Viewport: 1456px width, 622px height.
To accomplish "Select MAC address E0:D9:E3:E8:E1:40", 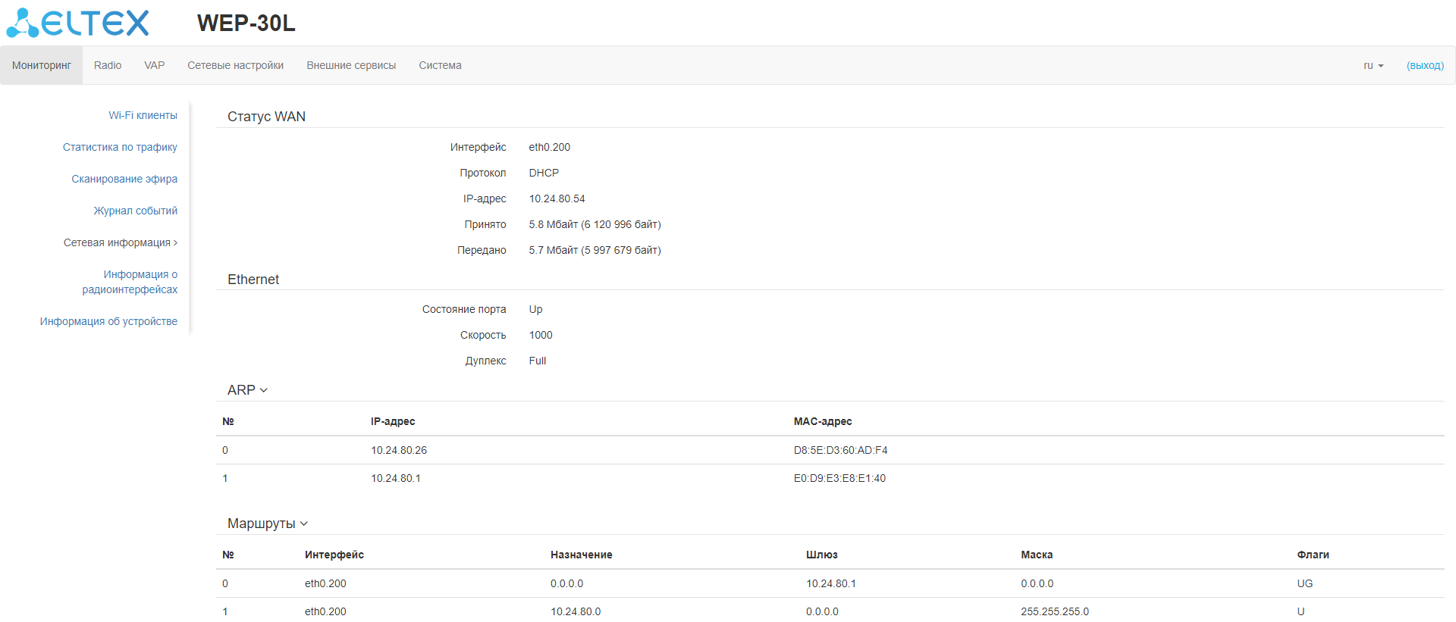I will 839,478.
